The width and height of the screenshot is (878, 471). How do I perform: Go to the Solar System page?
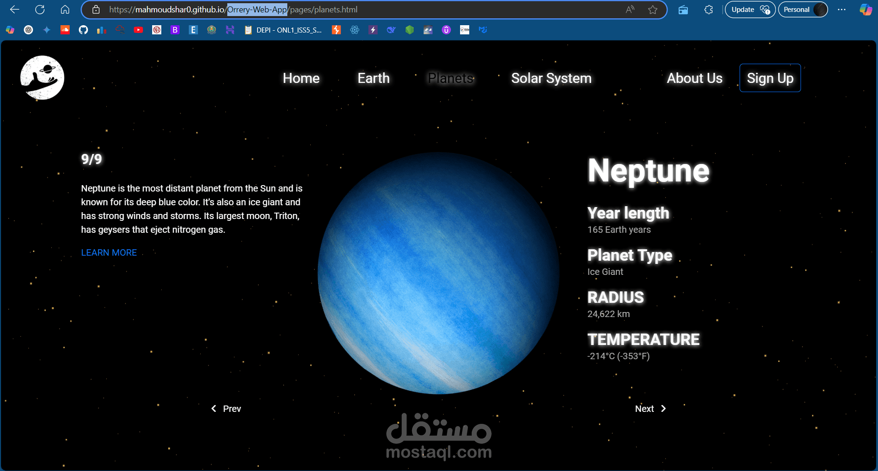point(551,78)
